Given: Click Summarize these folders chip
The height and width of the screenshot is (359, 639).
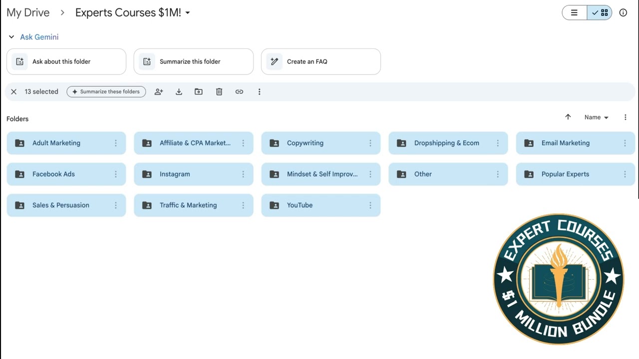Looking at the screenshot, I should (x=106, y=92).
